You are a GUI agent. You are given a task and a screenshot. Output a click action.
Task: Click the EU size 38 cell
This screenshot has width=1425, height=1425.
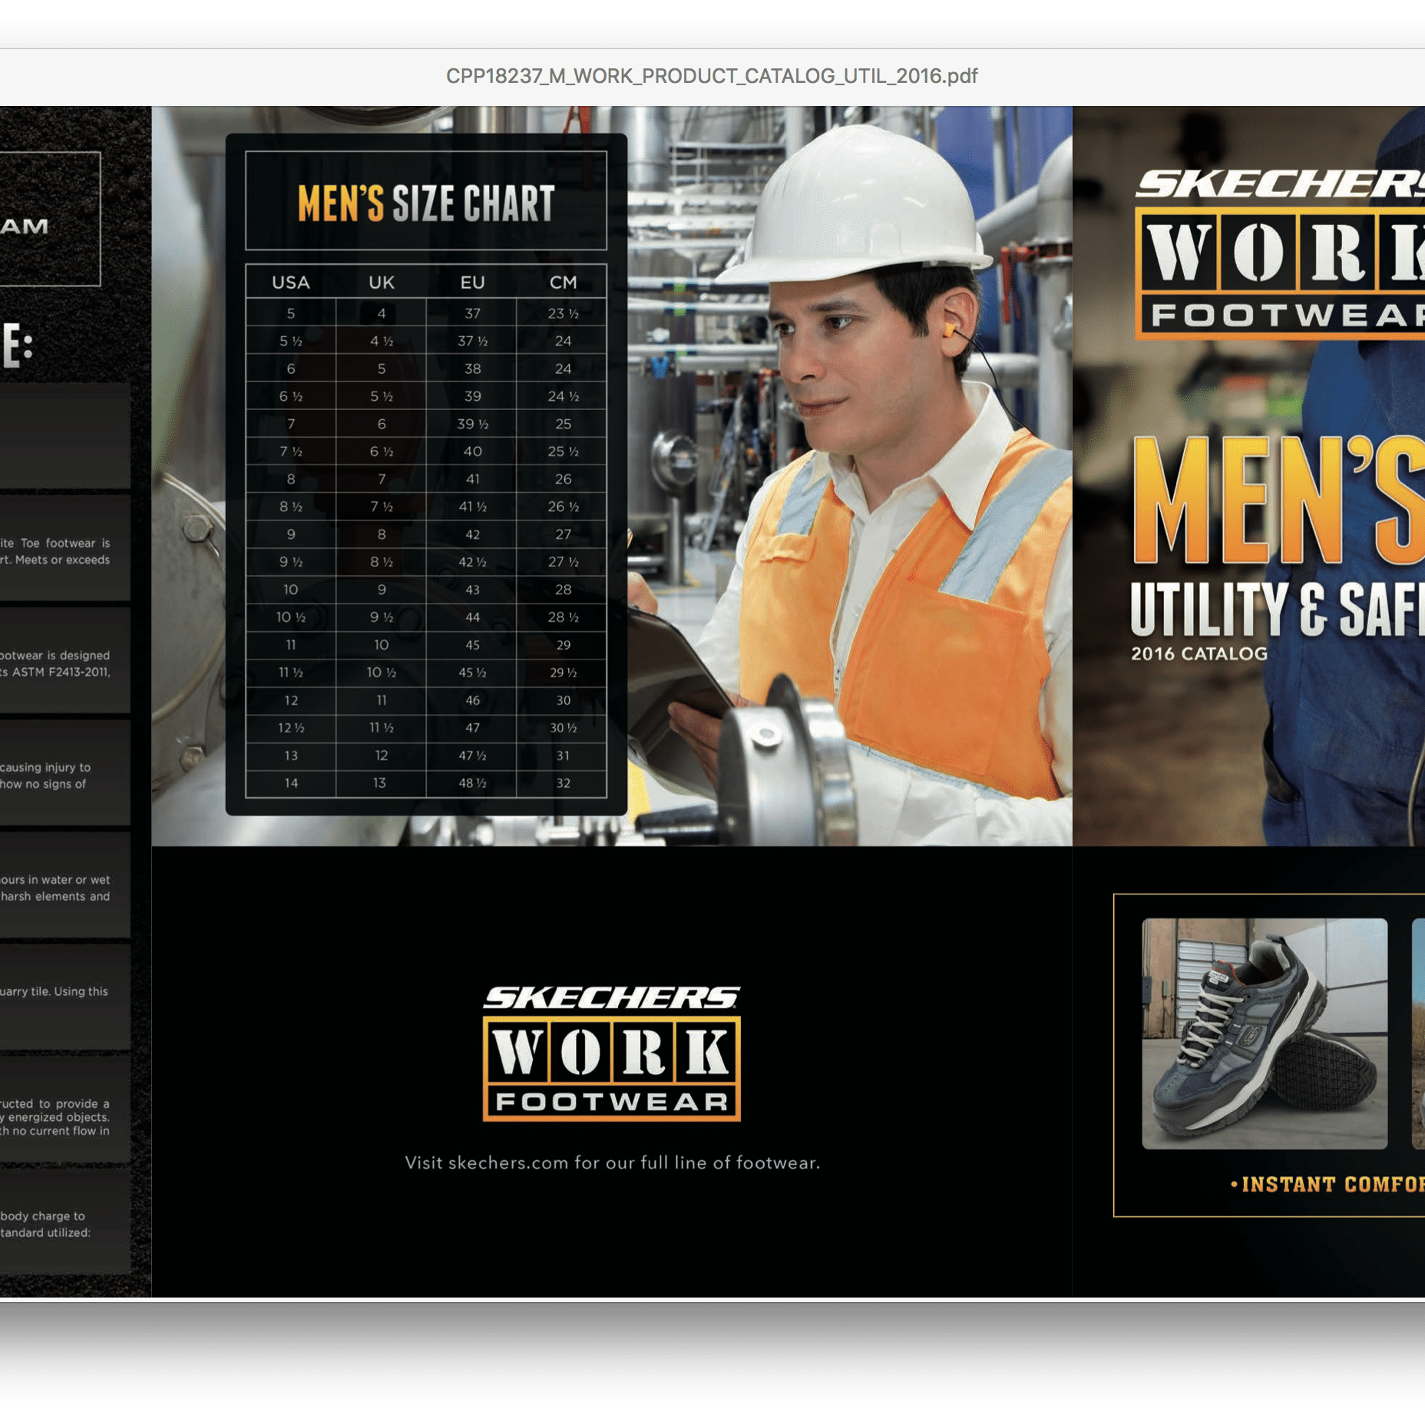pos(472,369)
